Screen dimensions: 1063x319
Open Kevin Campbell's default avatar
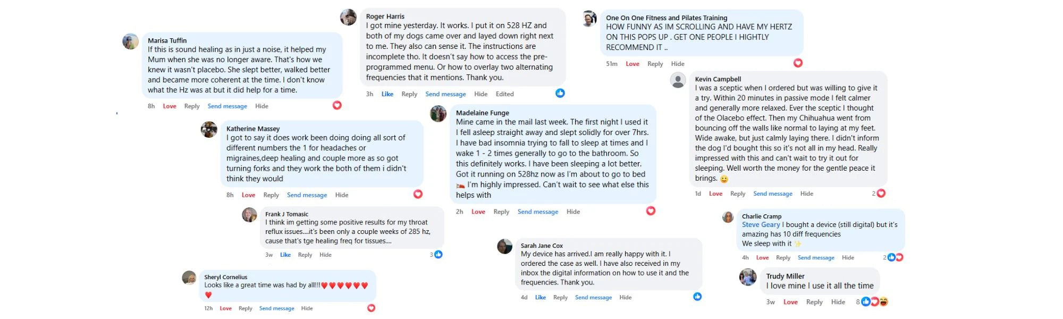678,80
